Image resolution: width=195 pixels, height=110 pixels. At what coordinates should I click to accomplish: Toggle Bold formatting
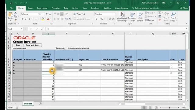coord(22,19)
